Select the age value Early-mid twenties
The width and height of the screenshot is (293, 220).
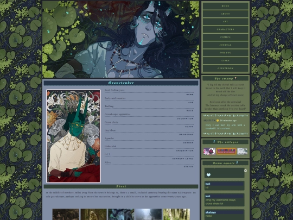tap(115, 98)
